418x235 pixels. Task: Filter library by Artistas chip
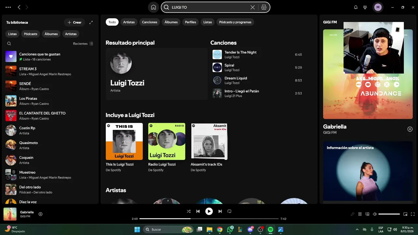[71, 34]
